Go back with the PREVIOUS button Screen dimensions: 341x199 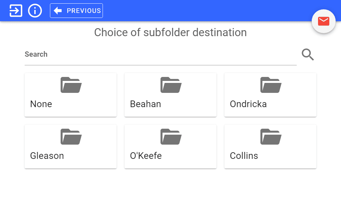tap(76, 11)
